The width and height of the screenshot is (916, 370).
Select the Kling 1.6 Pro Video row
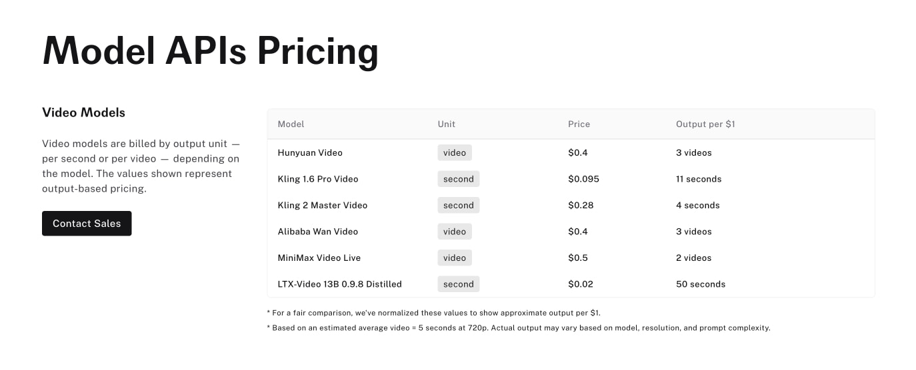(x=571, y=179)
